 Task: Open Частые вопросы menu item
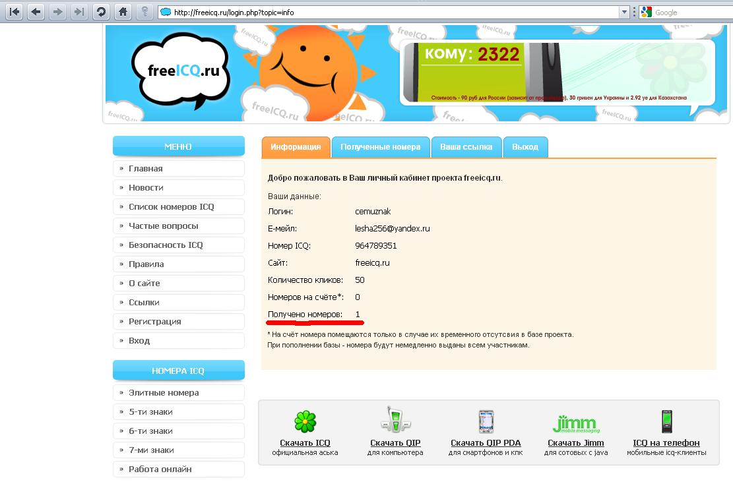click(179, 226)
